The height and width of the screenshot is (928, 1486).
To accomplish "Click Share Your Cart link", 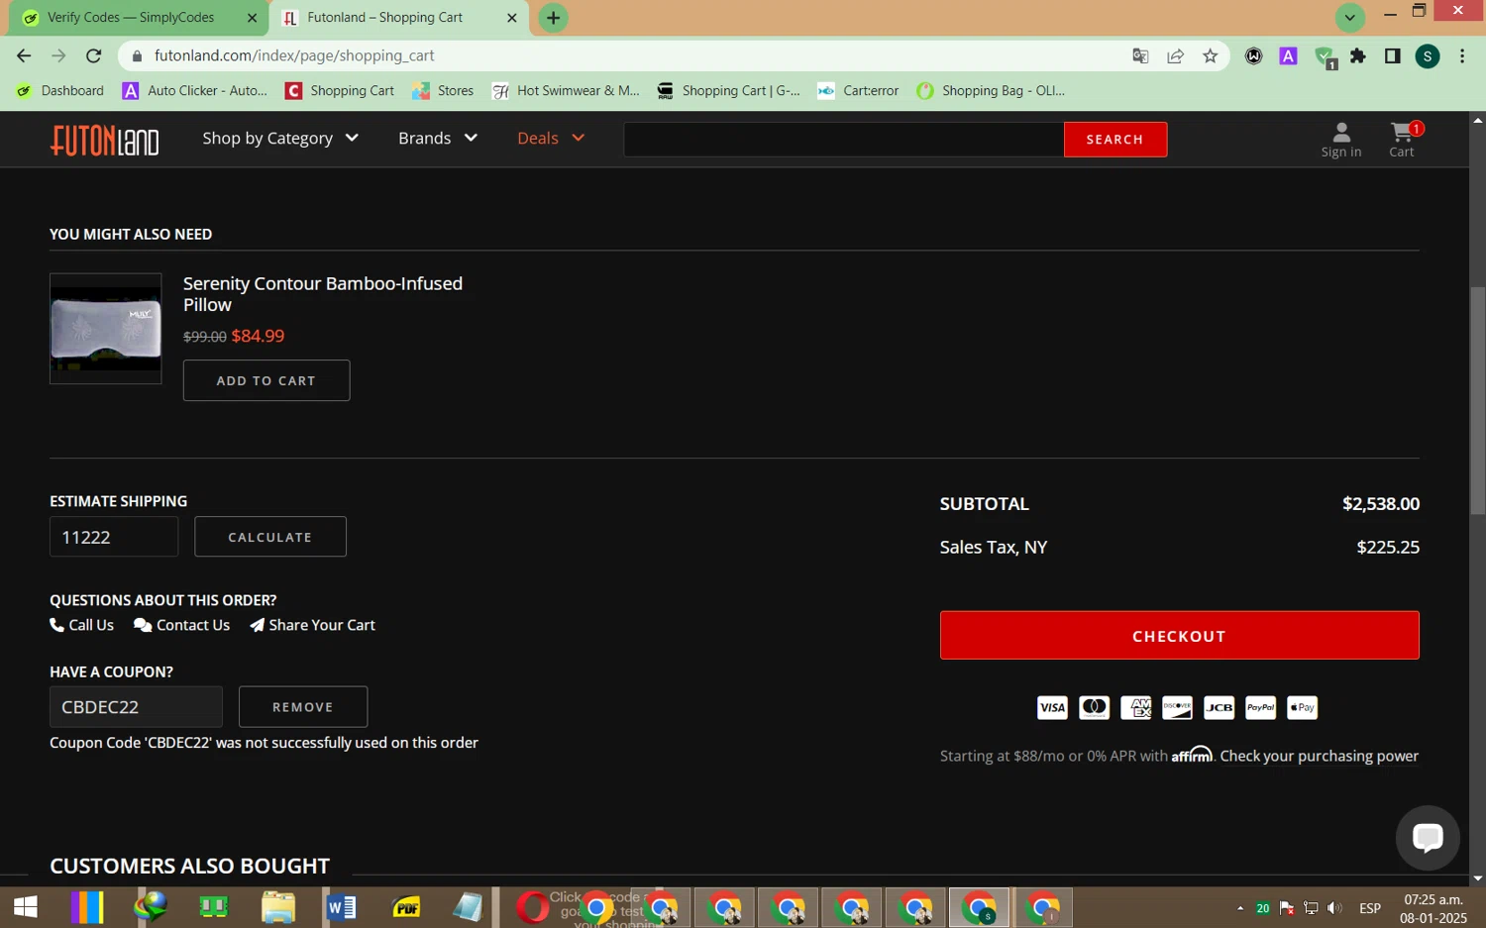I will pyautogui.click(x=313, y=625).
